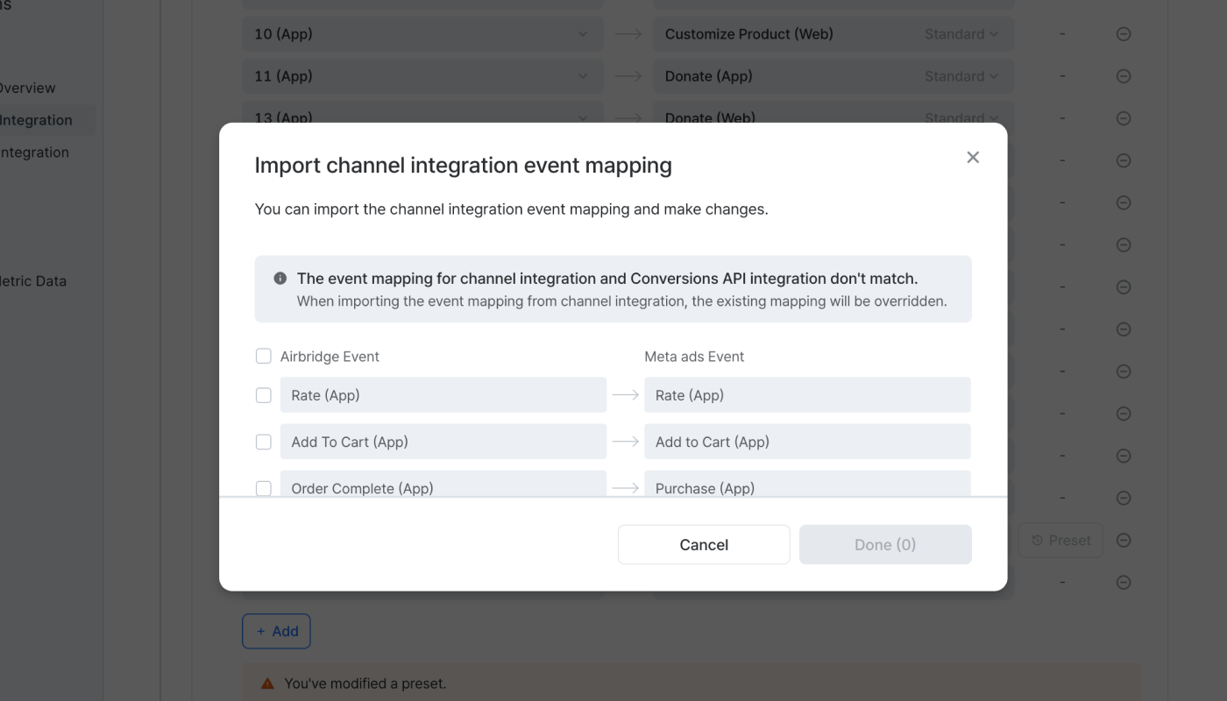Remove the 13 (App) mapping row
The image size is (1227, 701).
pos(1124,118)
